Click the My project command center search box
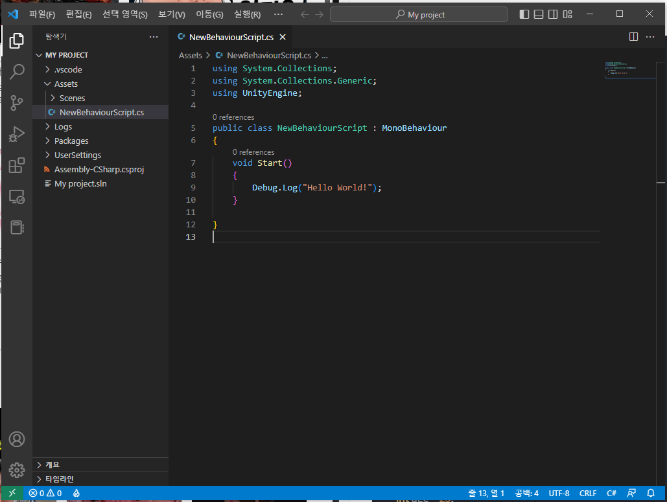Screen dimensions: 667x502 (x=419, y=14)
